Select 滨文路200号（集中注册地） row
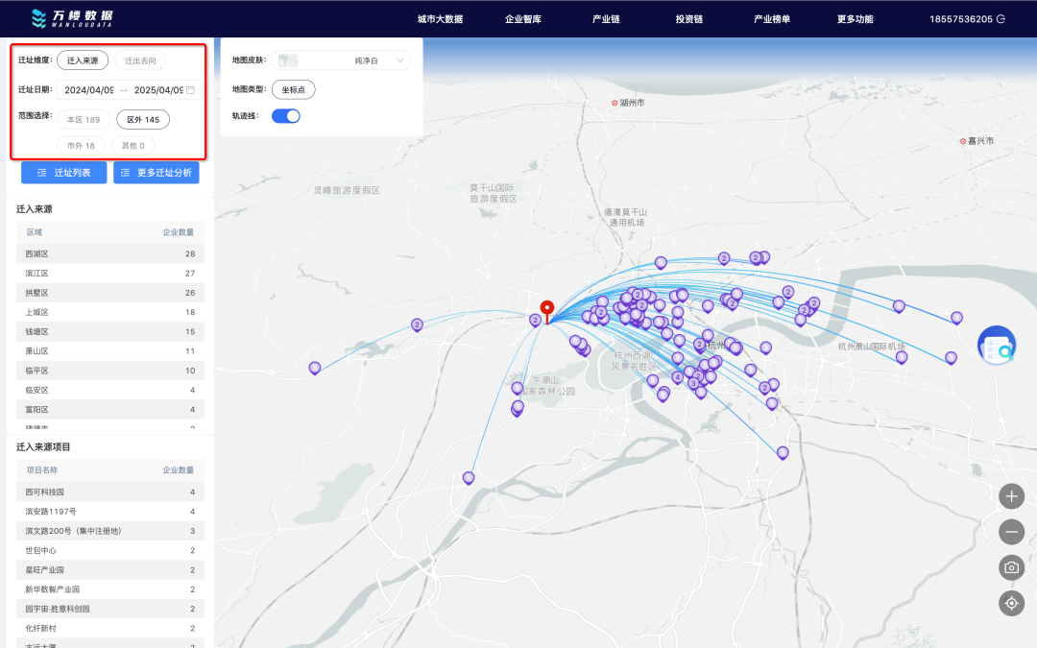Screen dimensions: 1037x648 109,531
